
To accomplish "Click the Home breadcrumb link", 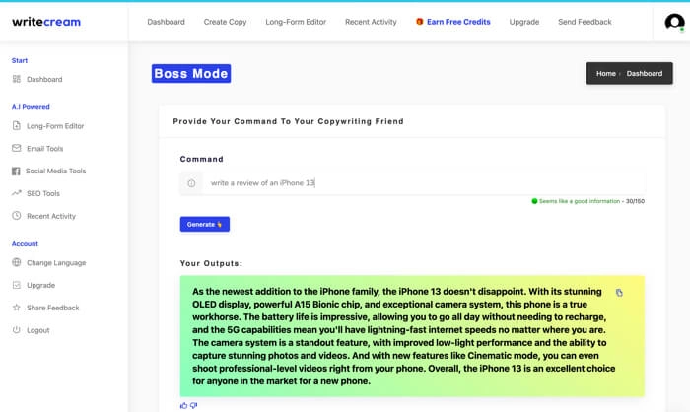I will (x=605, y=74).
